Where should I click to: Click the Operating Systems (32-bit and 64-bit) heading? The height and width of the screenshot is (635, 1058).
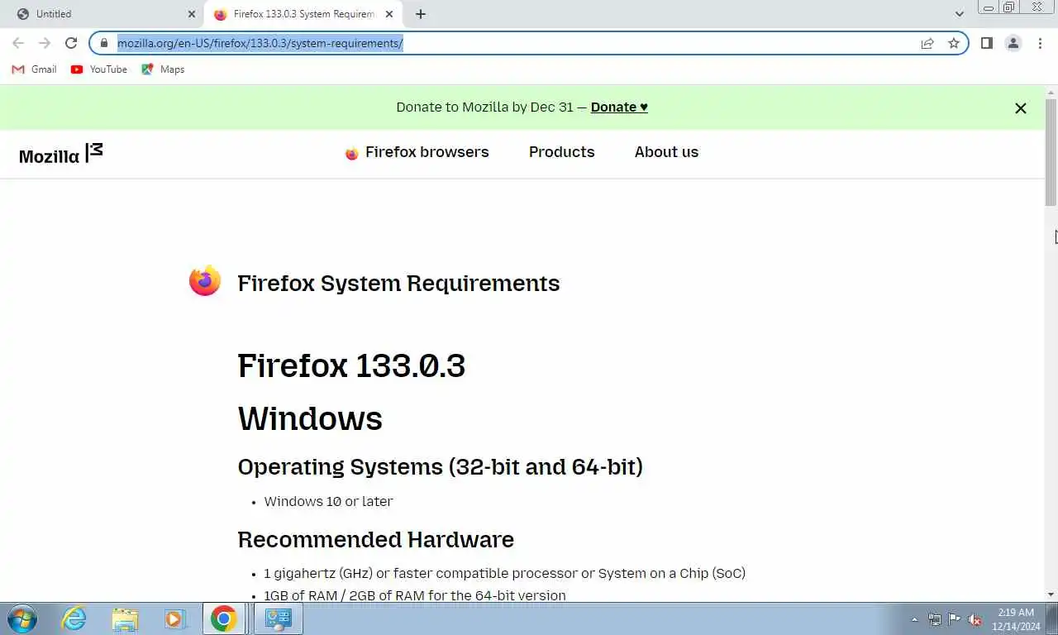440,467
